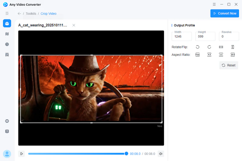
Task: Go back using the arrow in breadcrumb
Action: point(19,14)
